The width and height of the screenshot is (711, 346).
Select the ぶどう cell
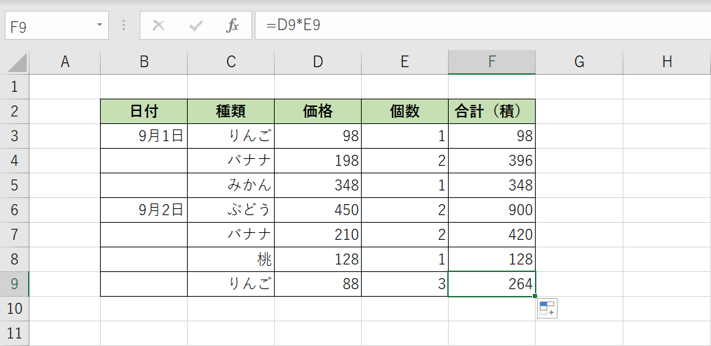click(x=231, y=210)
